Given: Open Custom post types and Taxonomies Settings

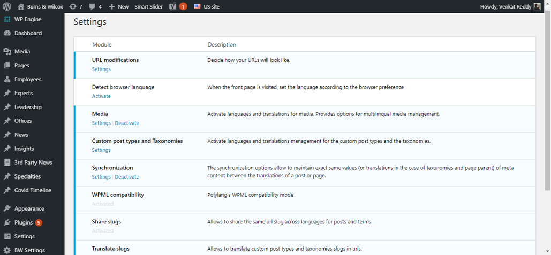Looking at the screenshot, I should (101, 150).
